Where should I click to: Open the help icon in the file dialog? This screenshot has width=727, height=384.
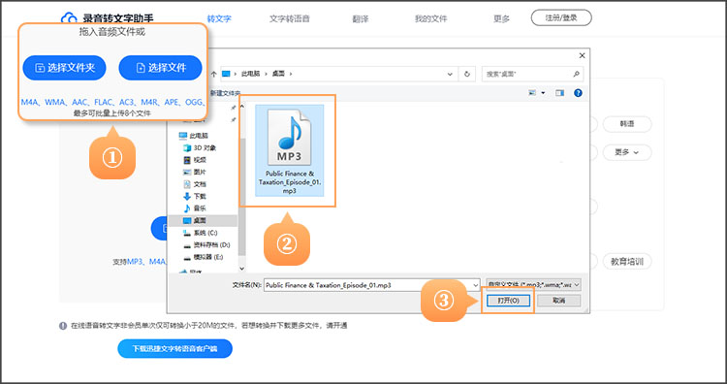[578, 93]
